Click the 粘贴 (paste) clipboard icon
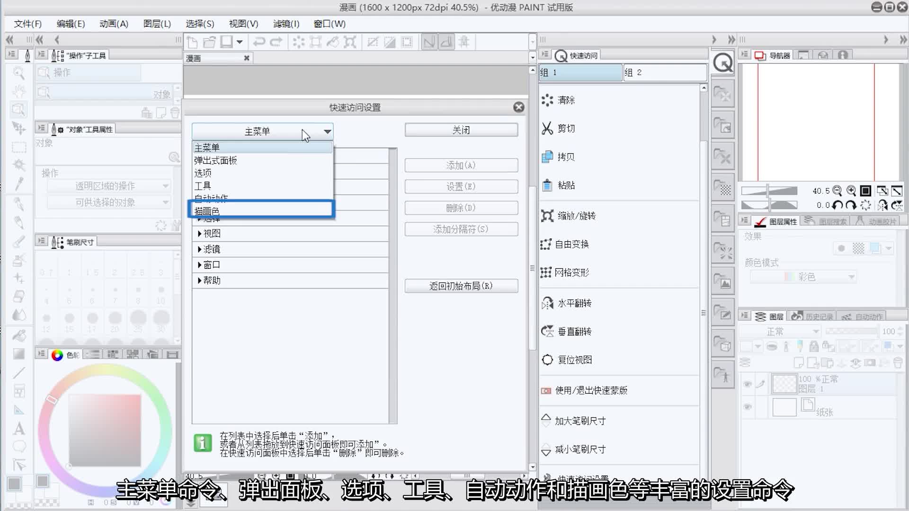This screenshot has width=909, height=511. pos(547,185)
